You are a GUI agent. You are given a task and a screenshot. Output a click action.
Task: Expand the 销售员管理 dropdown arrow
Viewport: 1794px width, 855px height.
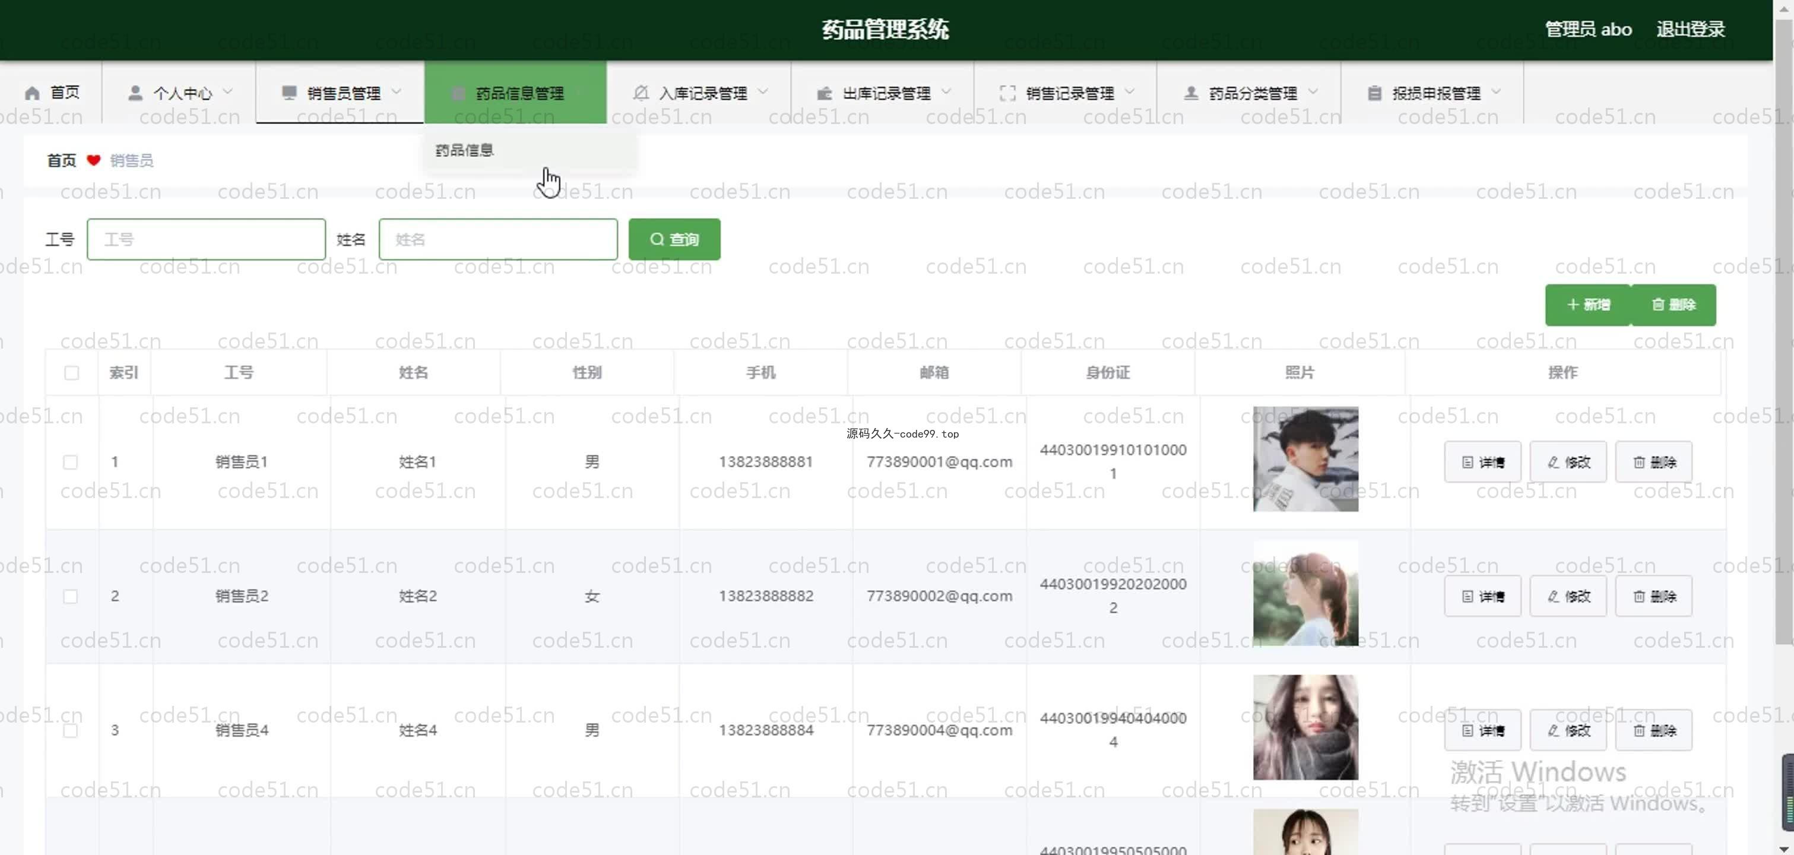pos(397,91)
